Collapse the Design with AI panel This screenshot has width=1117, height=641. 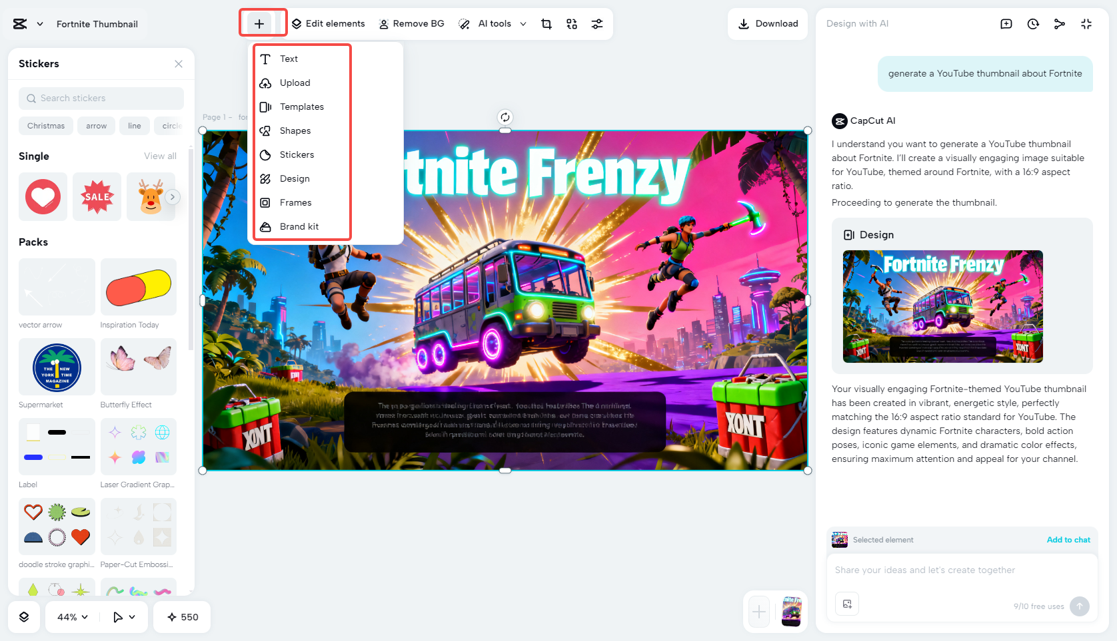[x=1086, y=23]
